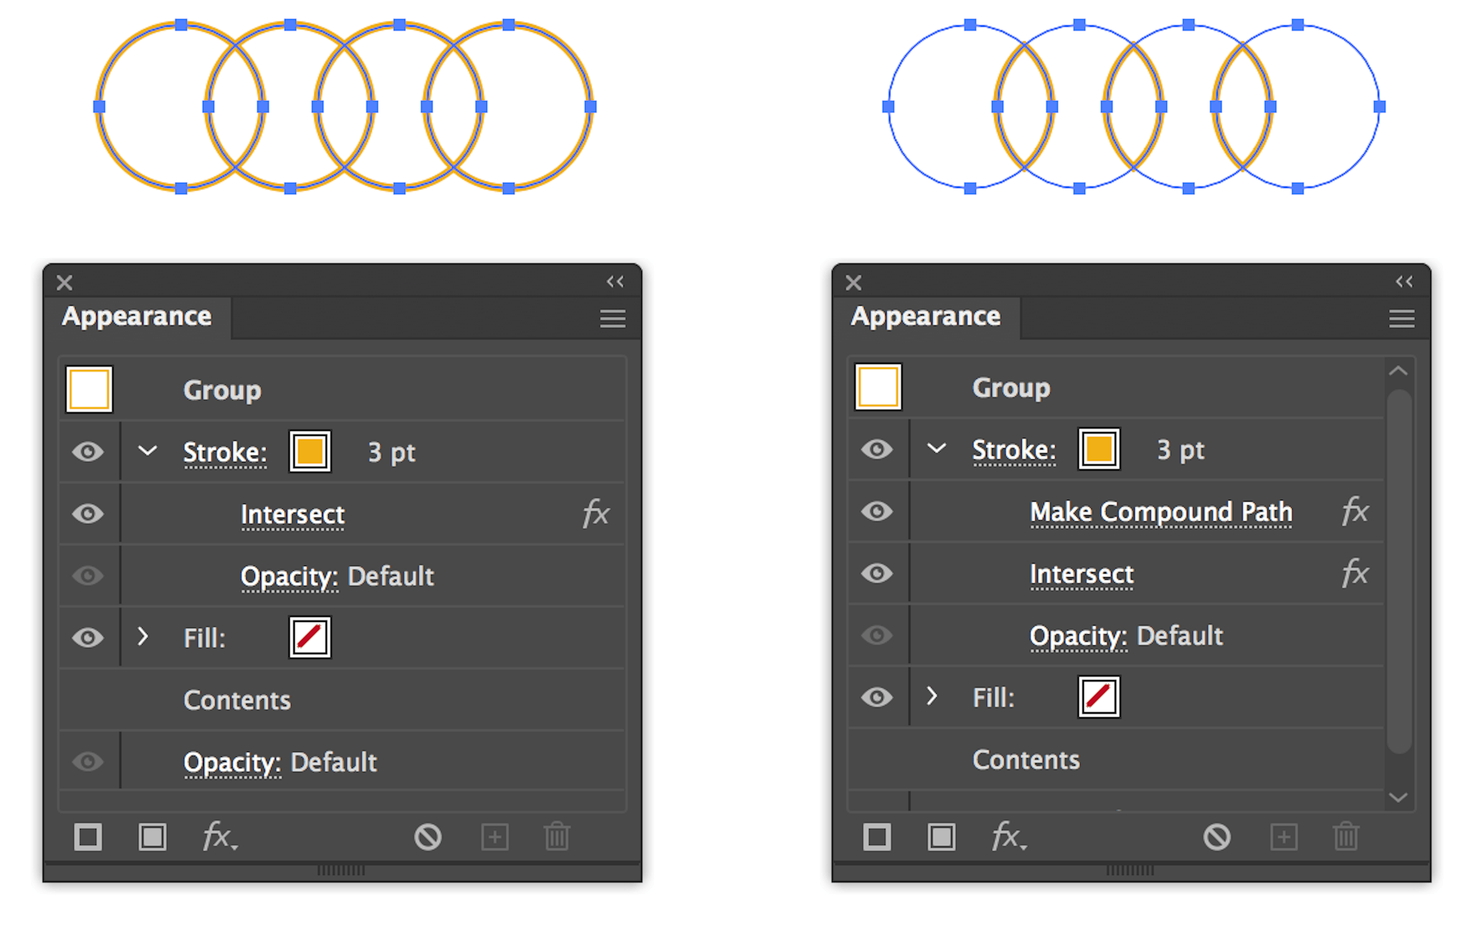
Task: Click Add New Stroke icon in right panel
Action: pos(877,837)
